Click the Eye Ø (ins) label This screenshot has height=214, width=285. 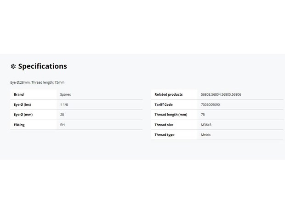pyautogui.click(x=23, y=104)
